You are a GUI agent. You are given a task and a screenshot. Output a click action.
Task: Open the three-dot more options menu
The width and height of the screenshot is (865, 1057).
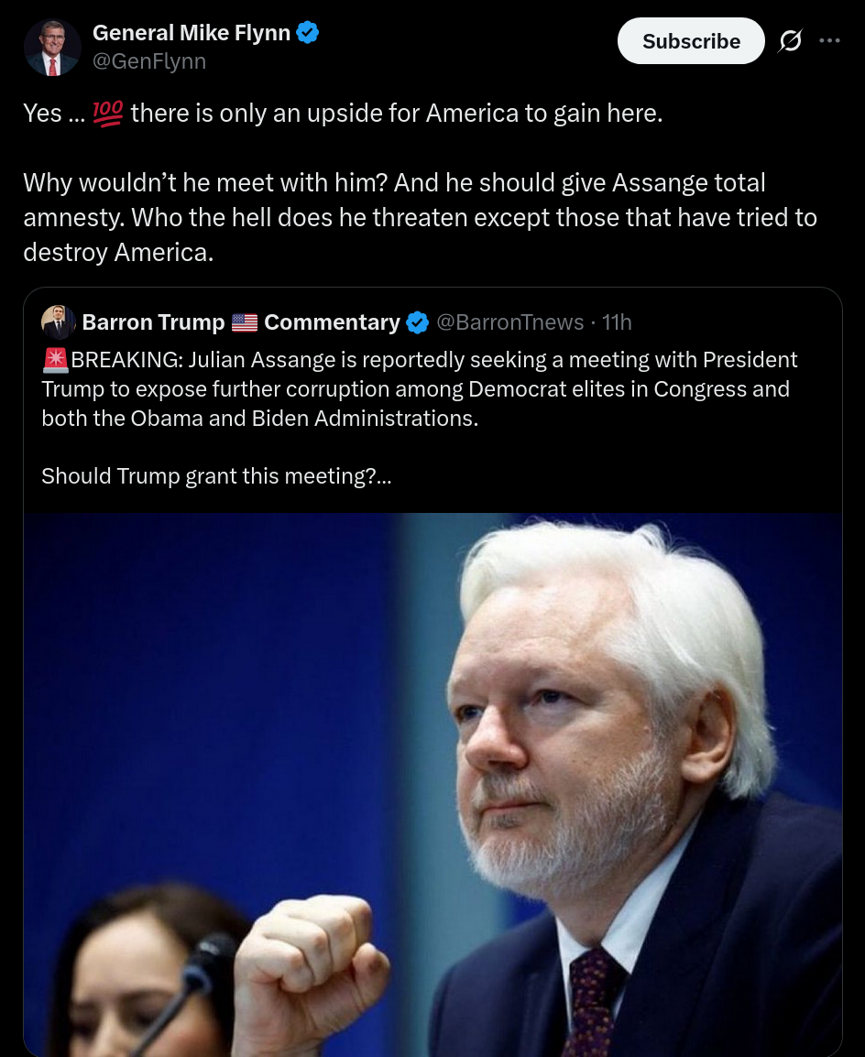[829, 40]
